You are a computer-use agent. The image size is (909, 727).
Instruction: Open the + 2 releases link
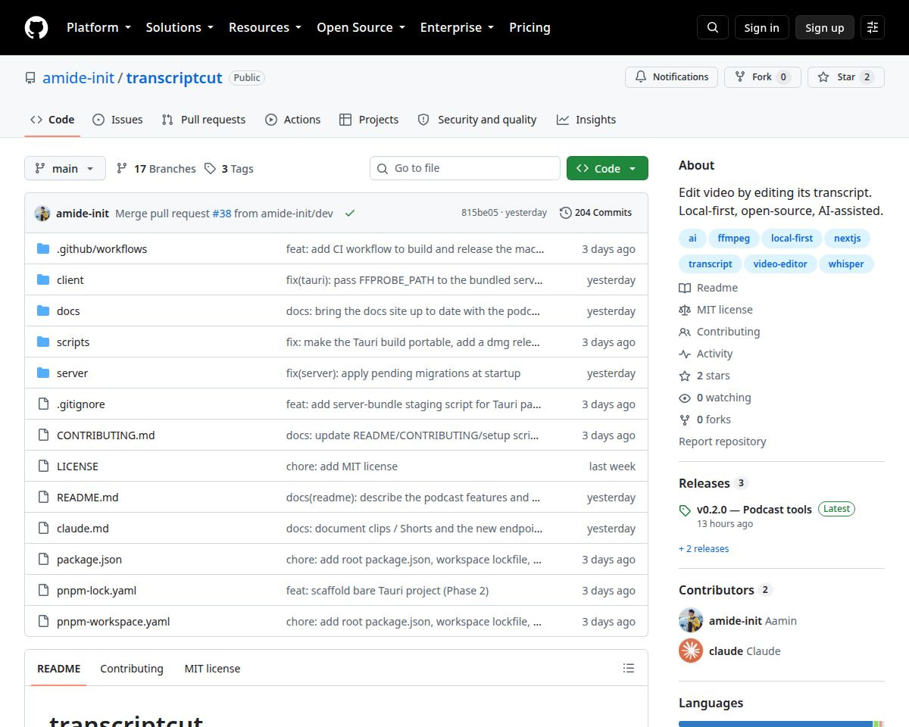[x=704, y=548]
